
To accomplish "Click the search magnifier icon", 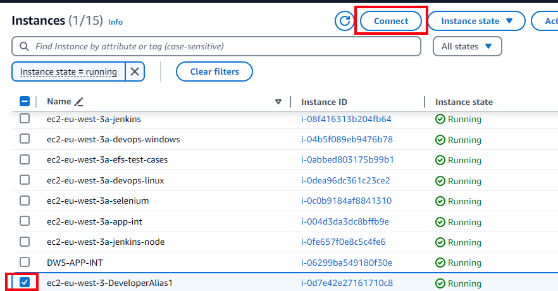I will coord(24,47).
